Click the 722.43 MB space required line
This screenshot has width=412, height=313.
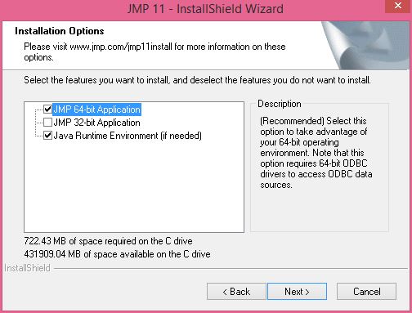(108, 241)
